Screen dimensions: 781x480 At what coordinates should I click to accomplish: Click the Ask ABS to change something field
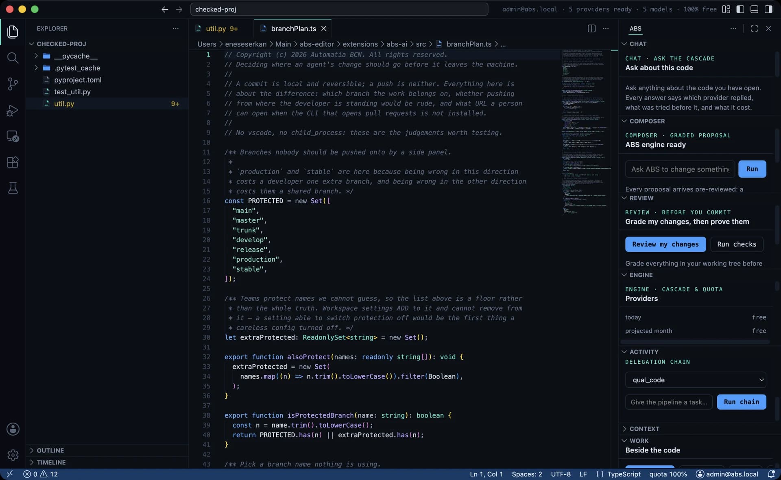pyautogui.click(x=680, y=169)
